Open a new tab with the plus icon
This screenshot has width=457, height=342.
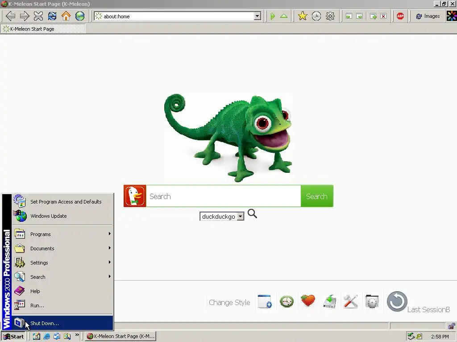[x=373, y=16]
